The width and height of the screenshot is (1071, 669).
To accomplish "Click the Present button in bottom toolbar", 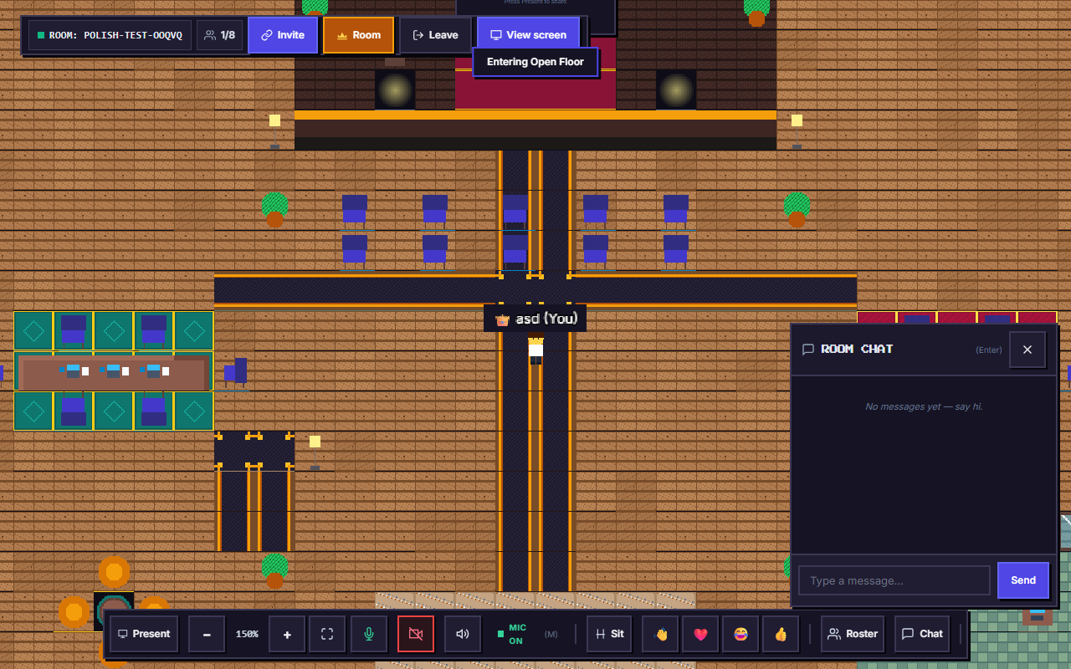I will point(144,634).
